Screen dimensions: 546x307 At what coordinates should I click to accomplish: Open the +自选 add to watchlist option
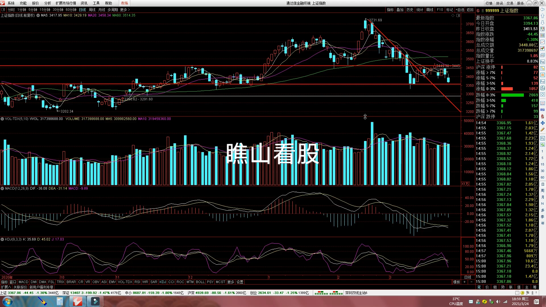click(460, 10)
